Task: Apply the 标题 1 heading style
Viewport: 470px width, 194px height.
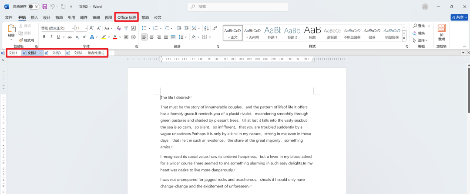Action: pyautogui.click(x=272, y=33)
